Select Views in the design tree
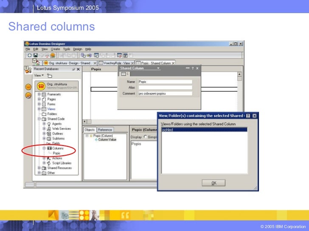This screenshot has height=231, width=309. (51, 109)
